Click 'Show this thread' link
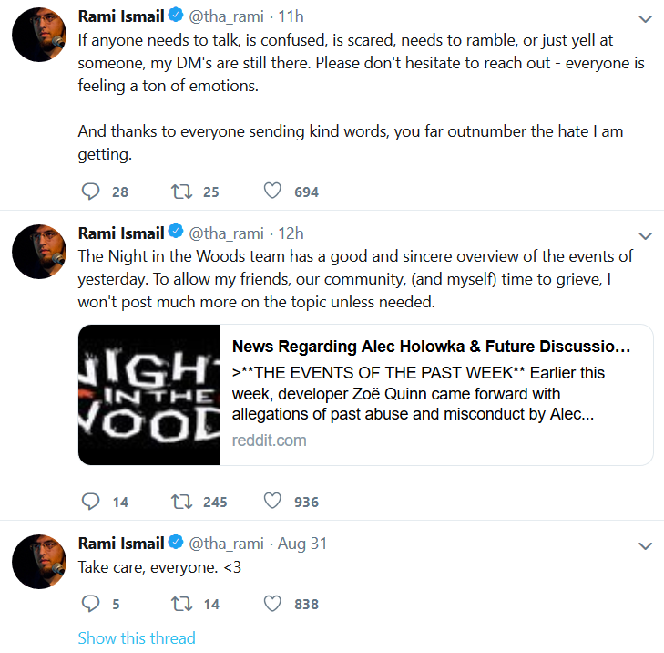 click(137, 638)
